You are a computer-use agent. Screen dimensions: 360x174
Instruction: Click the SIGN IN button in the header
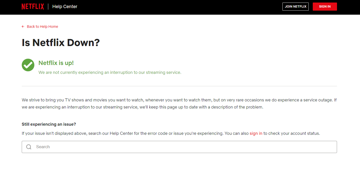(x=325, y=6)
